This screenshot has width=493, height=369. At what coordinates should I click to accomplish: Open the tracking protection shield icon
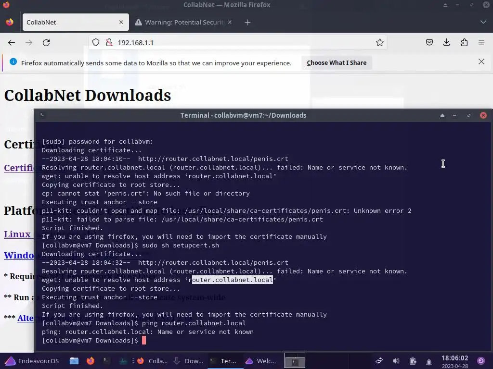tap(96, 42)
